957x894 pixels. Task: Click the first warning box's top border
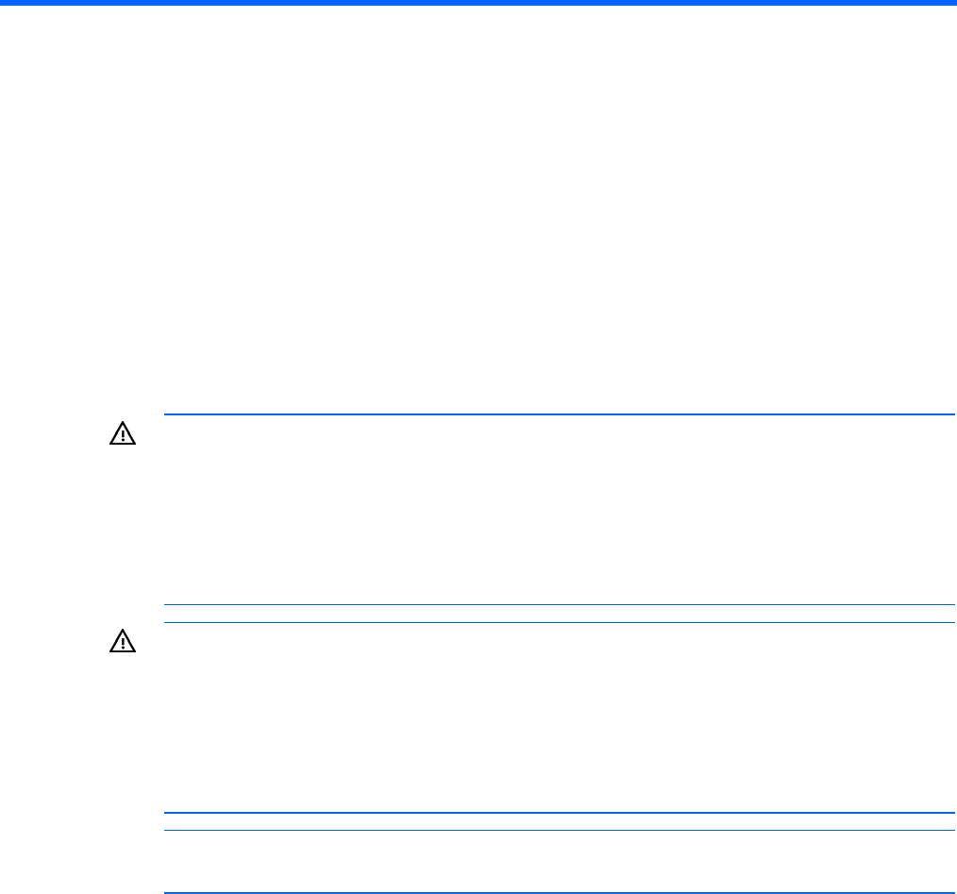click(559, 414)
